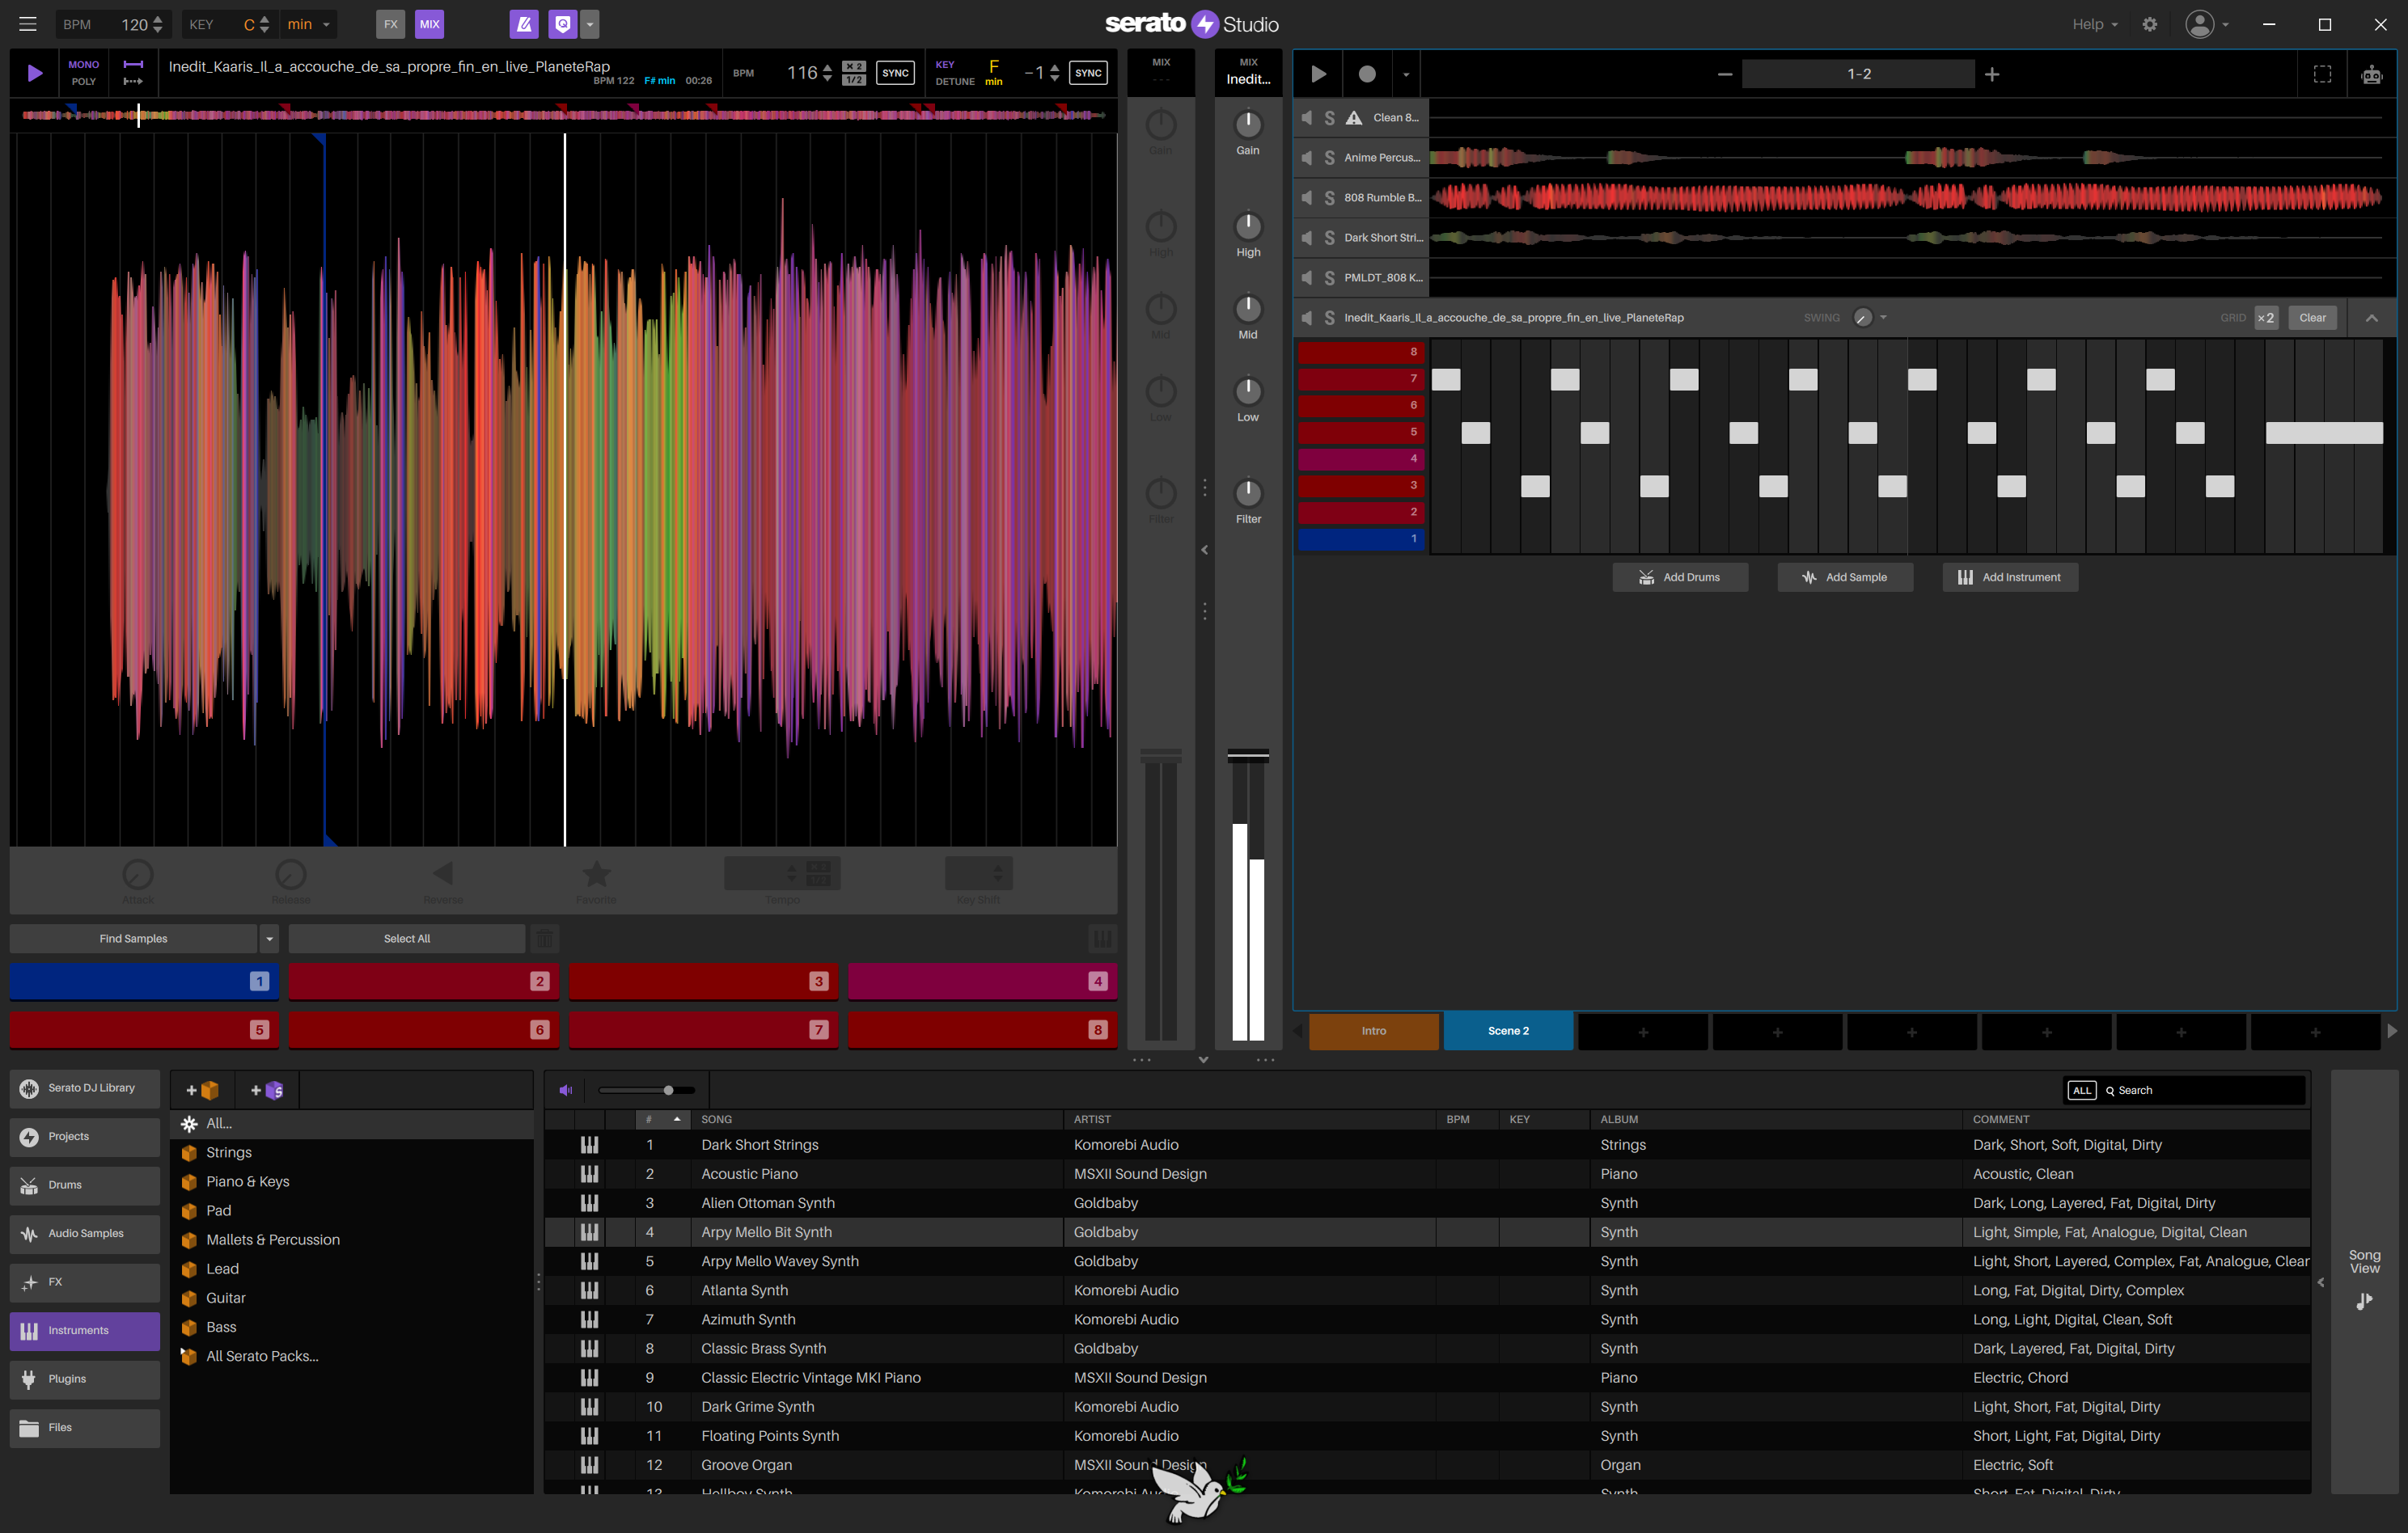Click Add Sample button

coord(1845,577)
